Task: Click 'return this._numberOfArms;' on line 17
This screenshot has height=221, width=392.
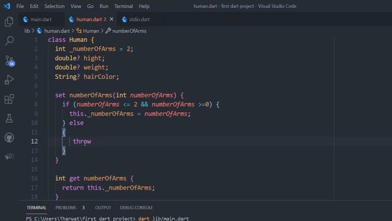Action: coord(108,188)
